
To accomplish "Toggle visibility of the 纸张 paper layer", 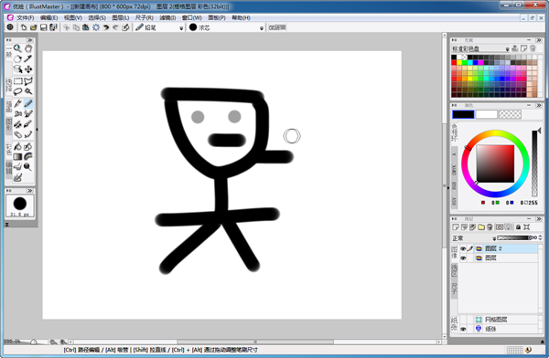I will (x=463, y=329).
